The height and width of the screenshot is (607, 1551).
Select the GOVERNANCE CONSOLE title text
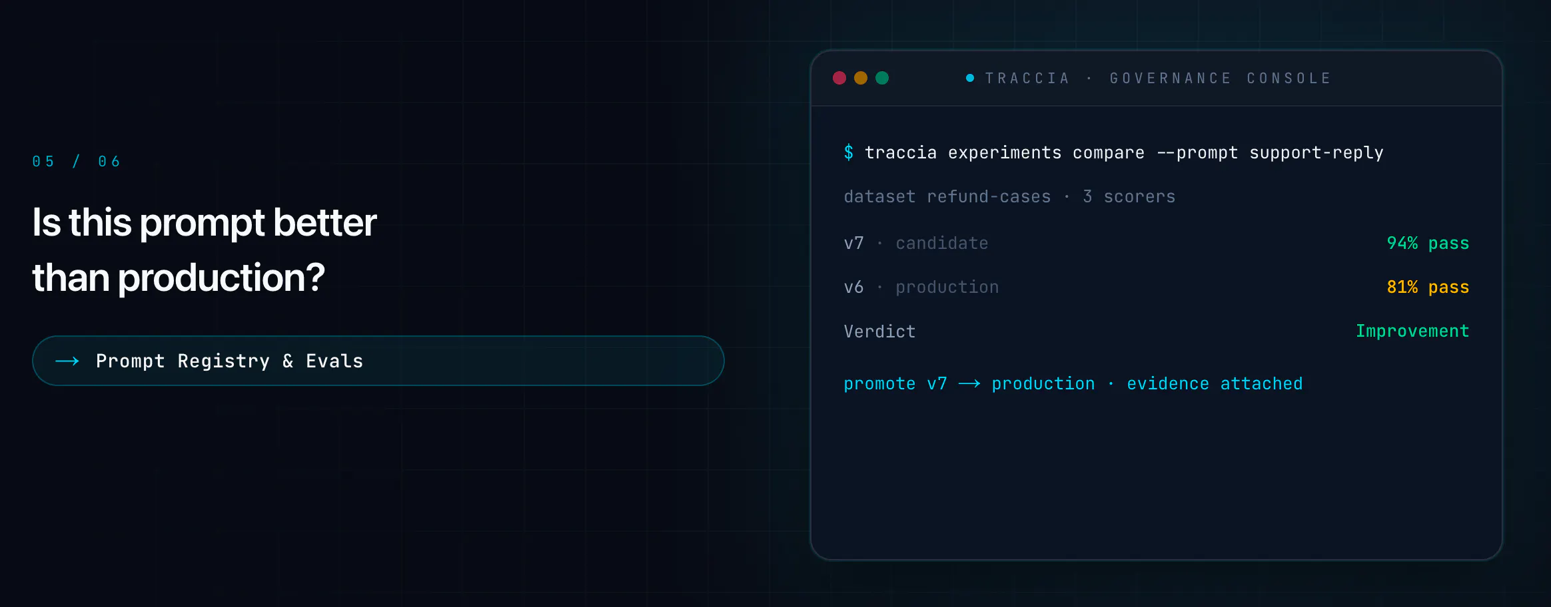pyautogui.click(x=1220, y=79)
